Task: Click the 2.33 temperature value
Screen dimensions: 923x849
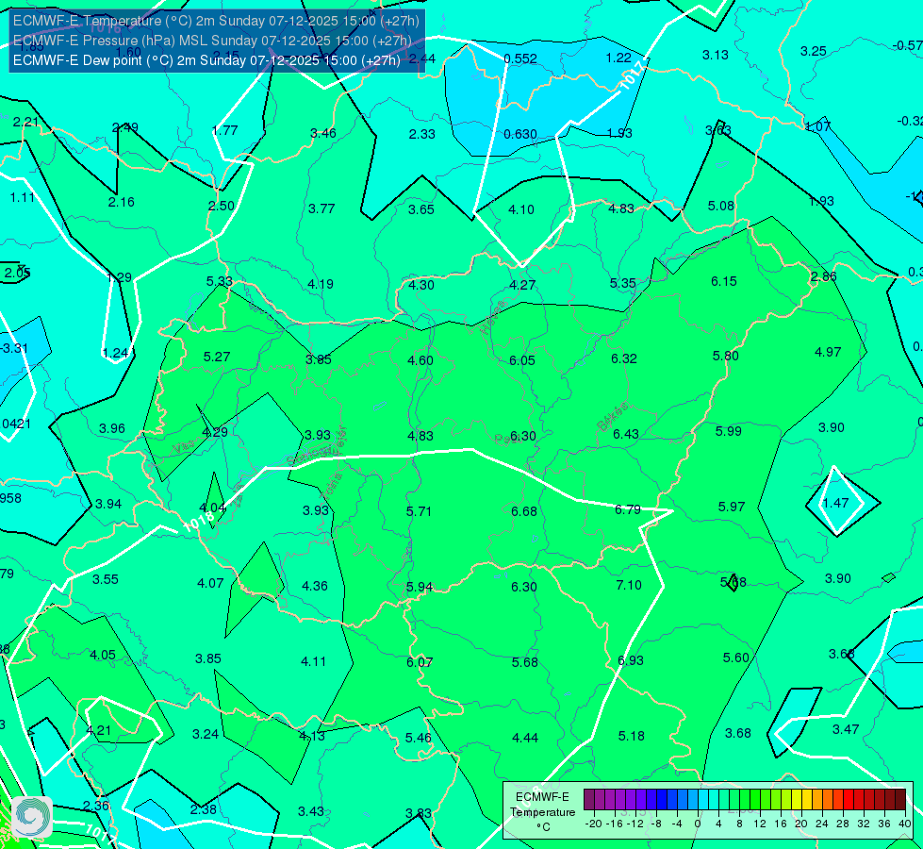Action: click(422, 134)
